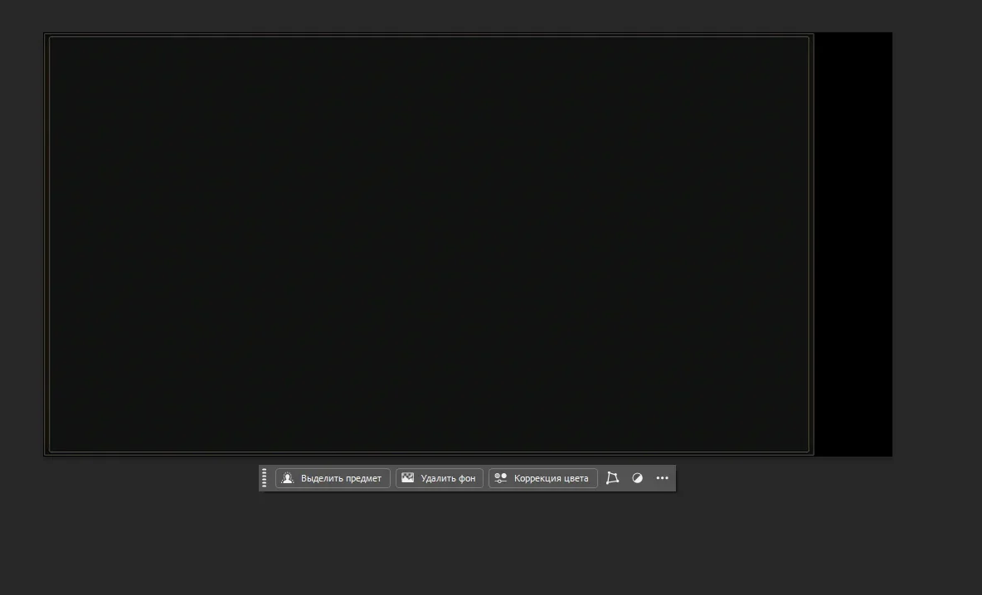This screenshot has width=982, height=595.
Task: Click the dark image on the canvas
Action: click(429, 244)
